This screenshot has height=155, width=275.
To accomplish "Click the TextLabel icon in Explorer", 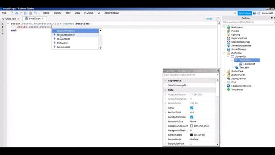I will pyautogui.click(x=237, y=68).
